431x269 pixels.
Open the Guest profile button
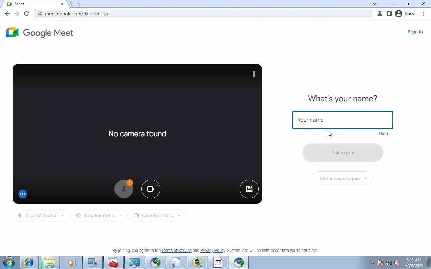pyautogui.click(x=405, y=14)
